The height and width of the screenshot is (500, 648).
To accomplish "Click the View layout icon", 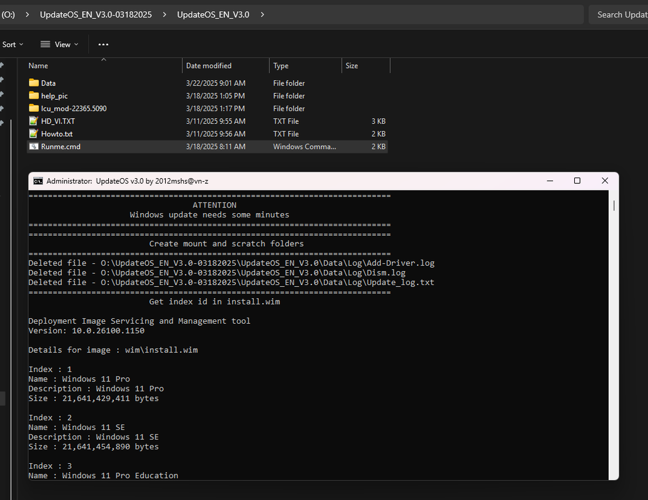I will [45, 44].
